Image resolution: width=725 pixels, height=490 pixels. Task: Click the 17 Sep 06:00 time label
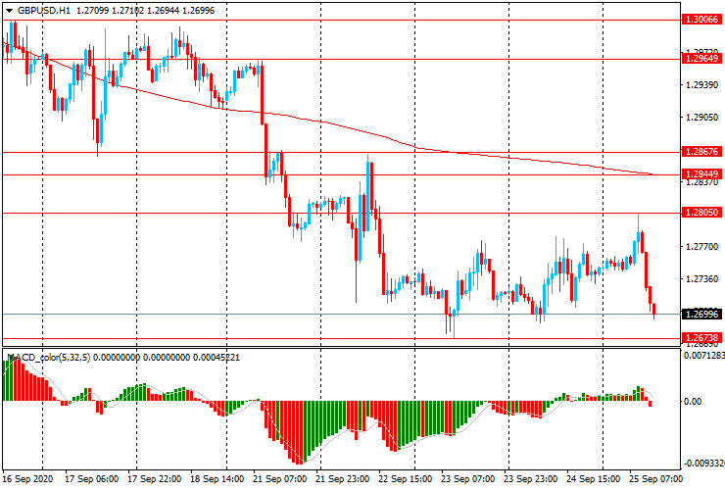(91, 479)
